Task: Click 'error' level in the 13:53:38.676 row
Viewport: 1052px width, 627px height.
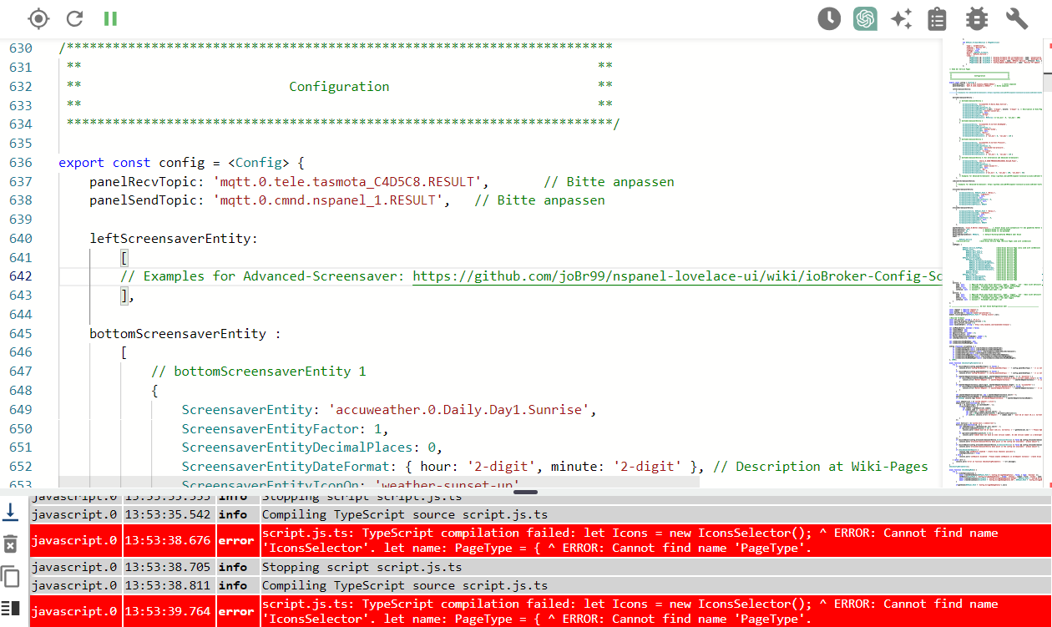Action: (236, 540)
